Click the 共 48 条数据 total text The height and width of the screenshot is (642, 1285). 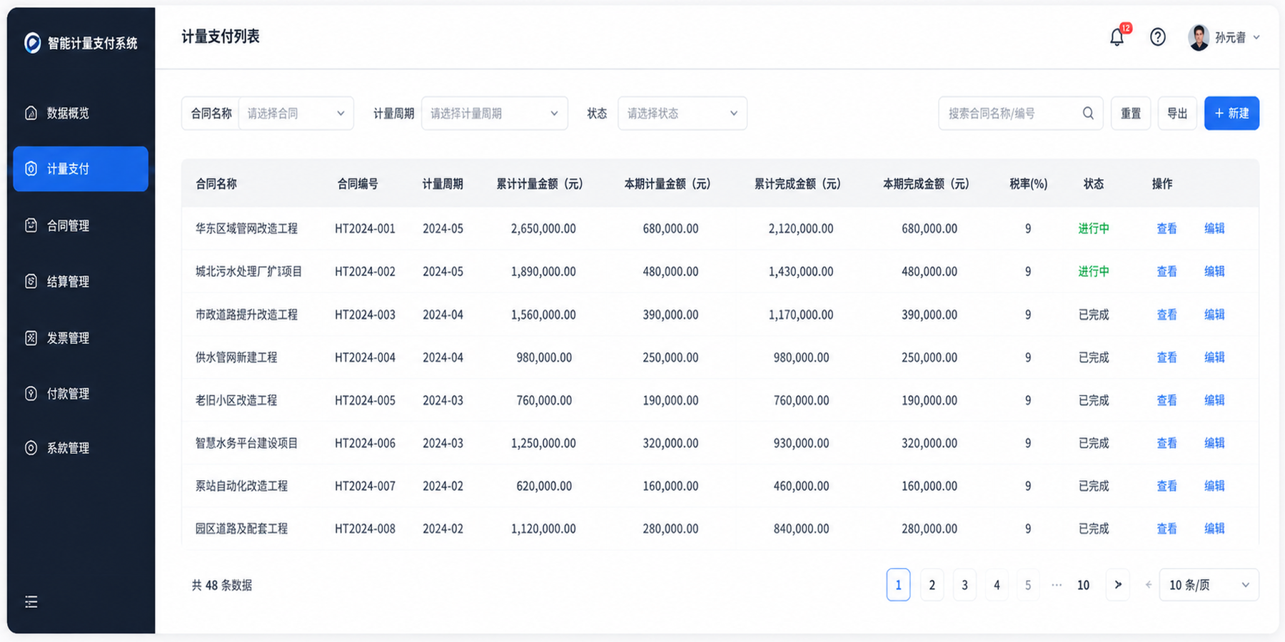tap(222, 585)
